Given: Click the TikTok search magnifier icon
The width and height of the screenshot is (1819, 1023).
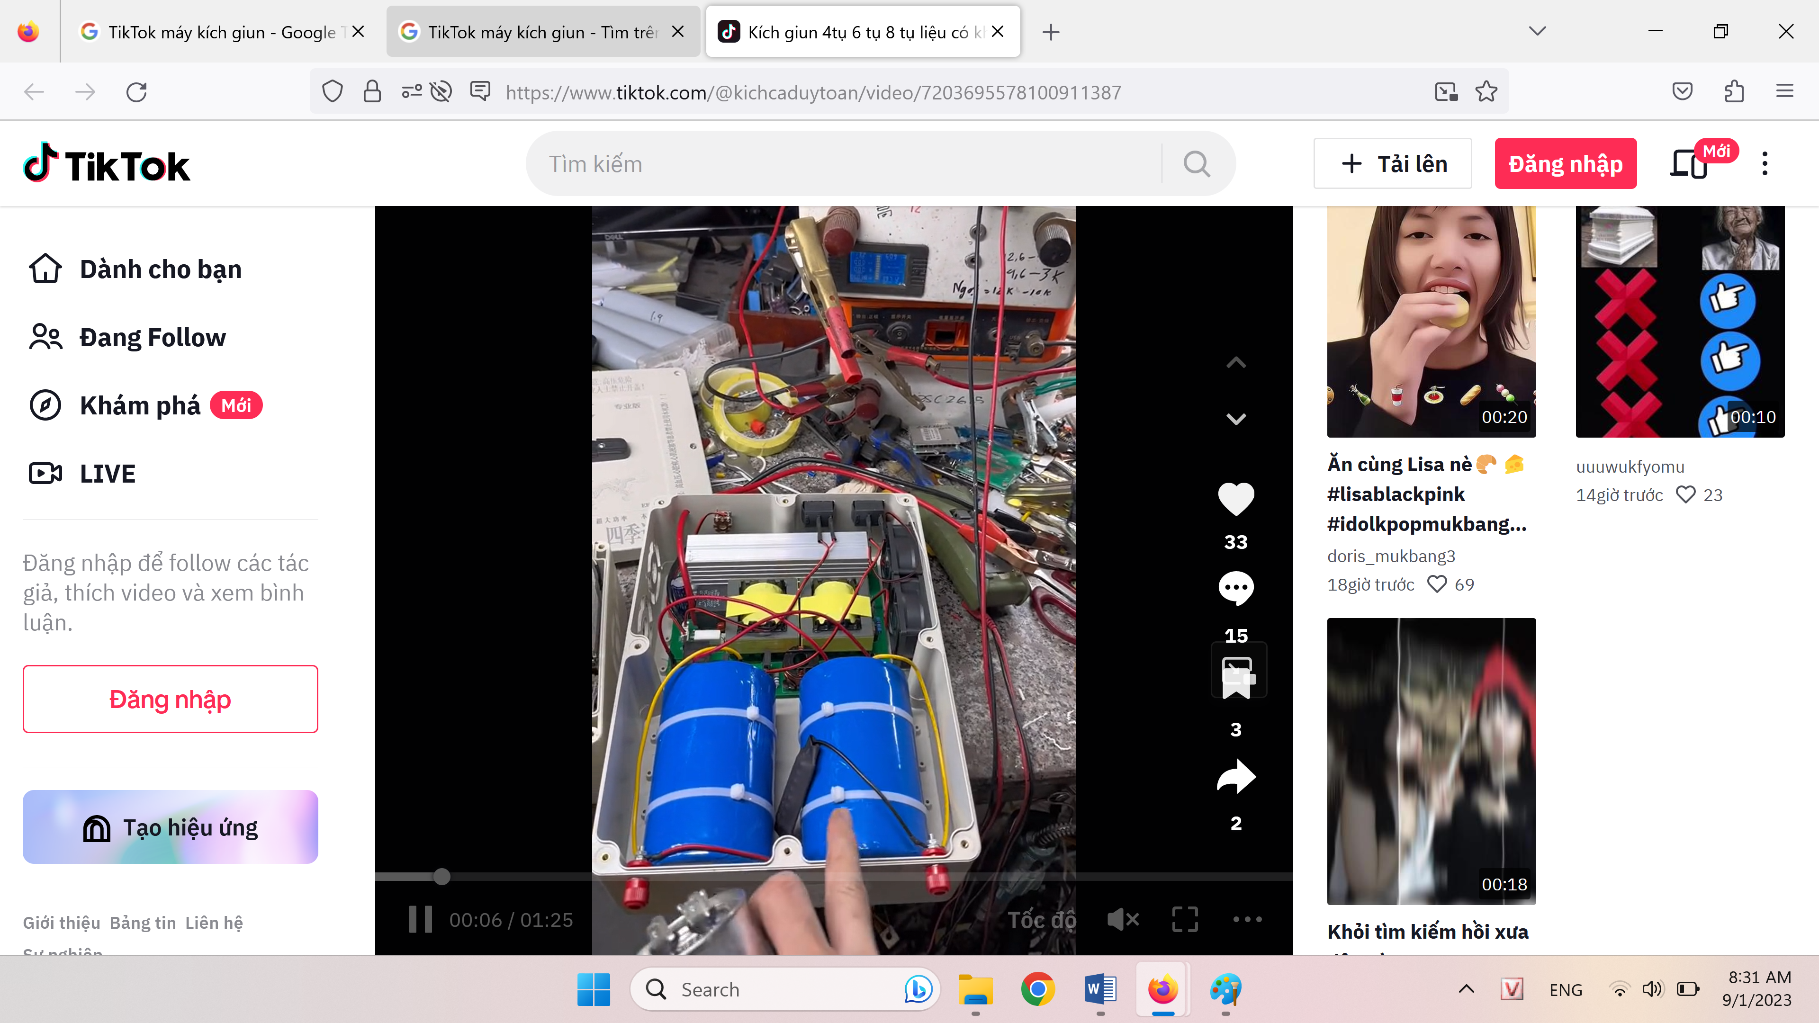Looking at the screenshot, I should point(1197,164).
